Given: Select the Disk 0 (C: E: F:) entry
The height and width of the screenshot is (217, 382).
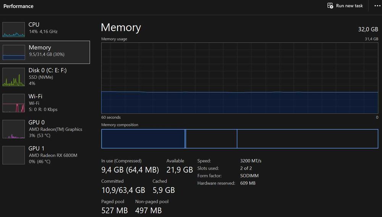Looking at the screenshot, I should tap(45, 77).
